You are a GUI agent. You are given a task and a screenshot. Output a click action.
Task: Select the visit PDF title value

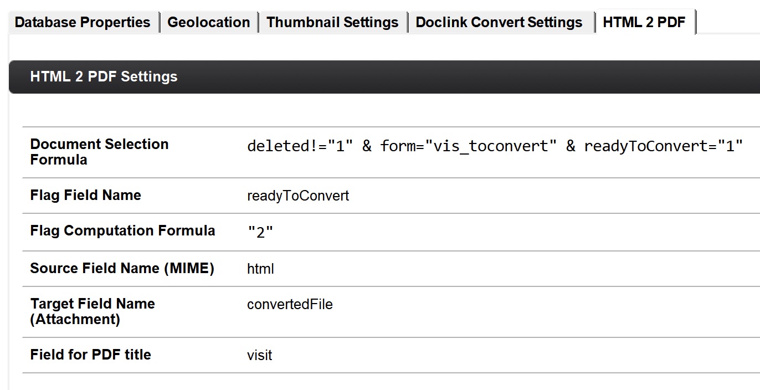[260, 355]
